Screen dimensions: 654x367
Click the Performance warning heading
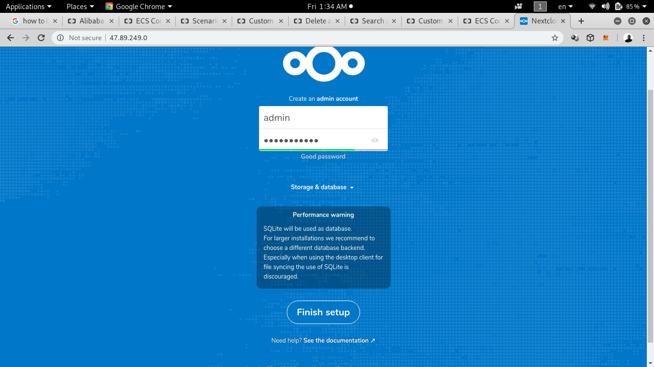click(x=324, y=215)
